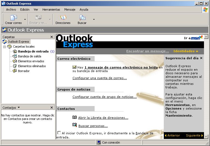
Task: Open the Herramientas menu
Action: tap(51, 10)
